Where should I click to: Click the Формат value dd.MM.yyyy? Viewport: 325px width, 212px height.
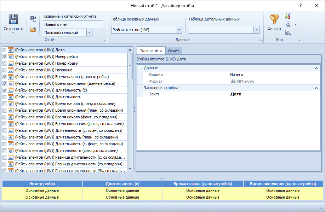(x=274, y=81)
